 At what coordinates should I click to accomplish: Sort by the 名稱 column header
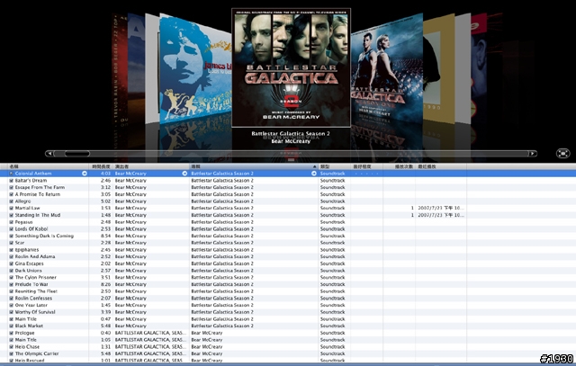click(x=48, y=166)
